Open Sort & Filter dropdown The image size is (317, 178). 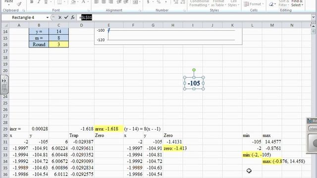(284, 3)
